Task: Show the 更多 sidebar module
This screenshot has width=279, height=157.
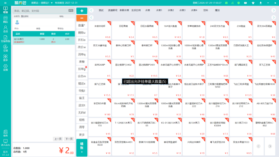Action: (x=5, y=58)
